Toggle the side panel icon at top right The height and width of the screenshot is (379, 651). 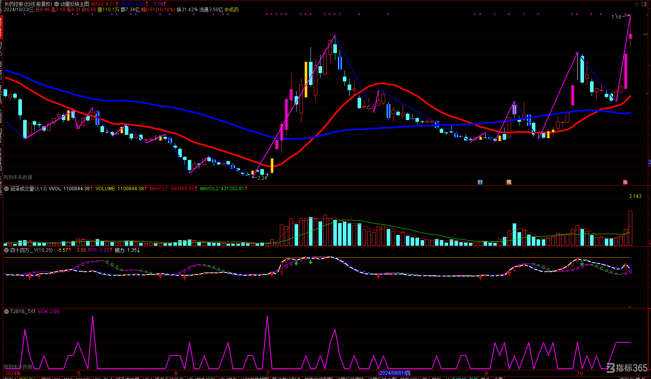coord(645,4)
